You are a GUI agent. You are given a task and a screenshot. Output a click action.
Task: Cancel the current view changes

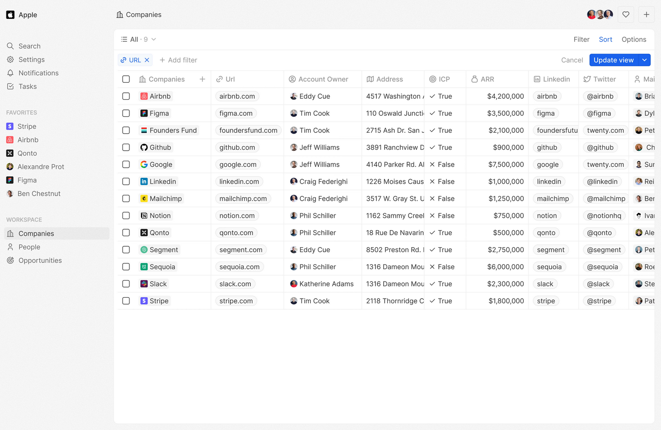(571, 60)
